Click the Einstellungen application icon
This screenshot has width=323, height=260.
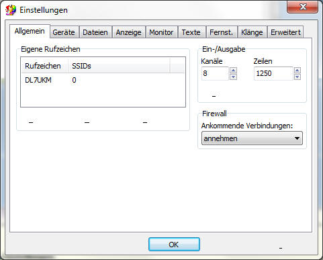point(11,10)
